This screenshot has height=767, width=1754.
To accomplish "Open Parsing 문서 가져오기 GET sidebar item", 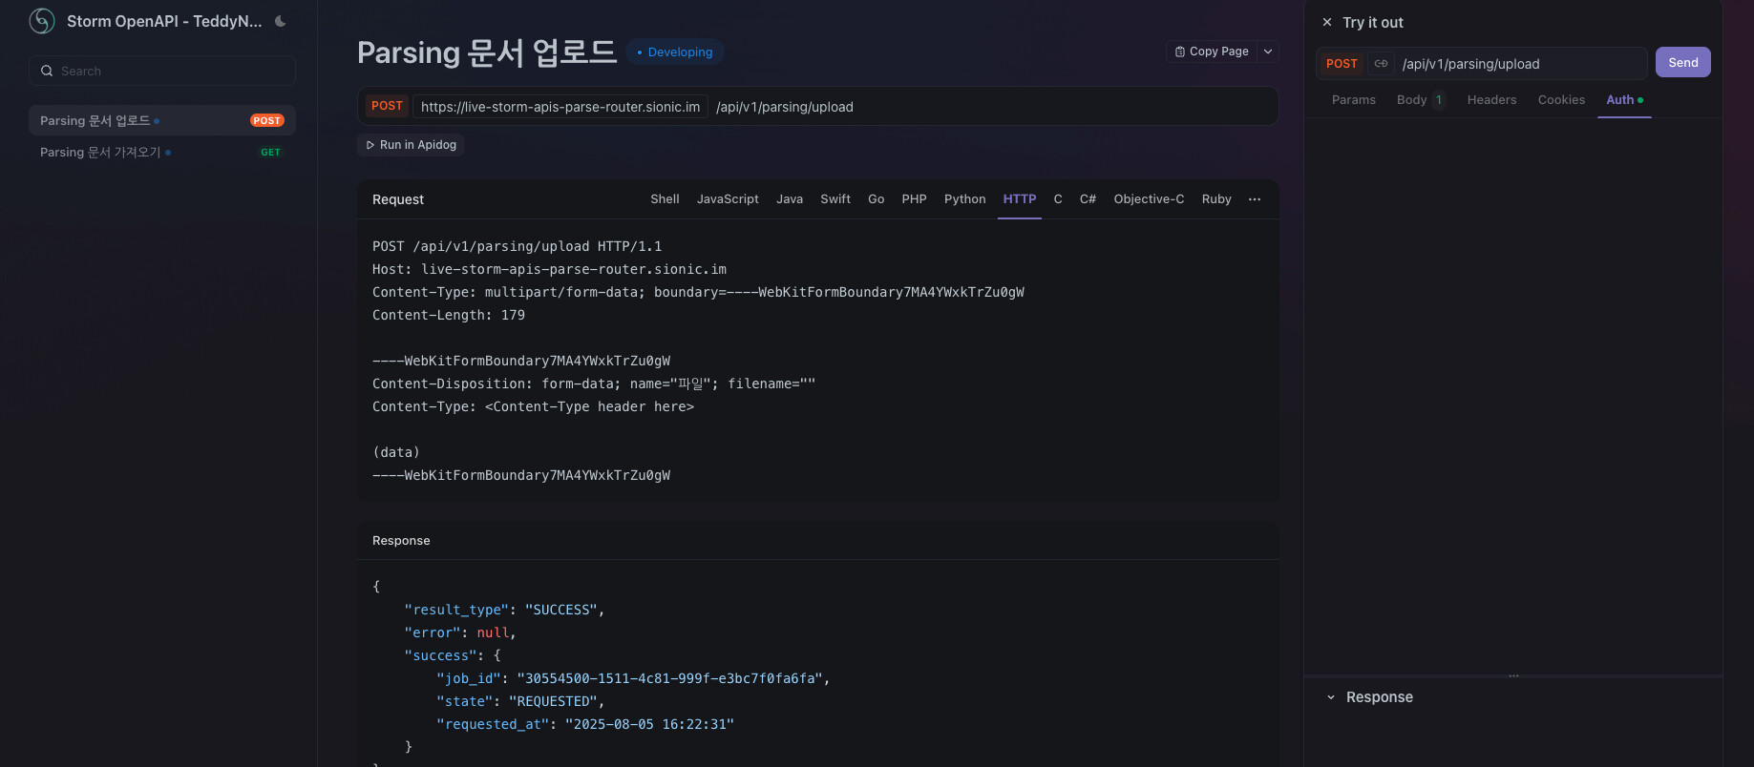I will coord(162,152).
